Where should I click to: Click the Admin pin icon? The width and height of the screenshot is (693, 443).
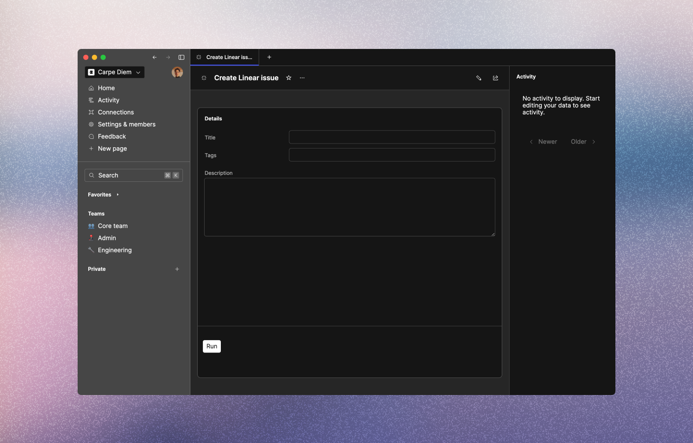(91, 238)
